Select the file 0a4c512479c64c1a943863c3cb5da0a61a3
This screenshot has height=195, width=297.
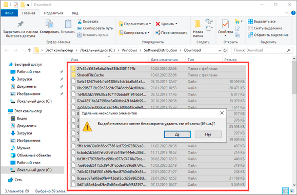(158, 82)
